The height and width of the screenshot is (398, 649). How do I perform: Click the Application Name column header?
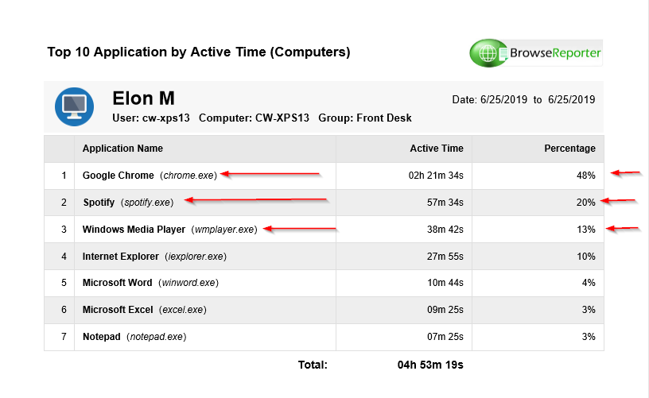(122, 149)
